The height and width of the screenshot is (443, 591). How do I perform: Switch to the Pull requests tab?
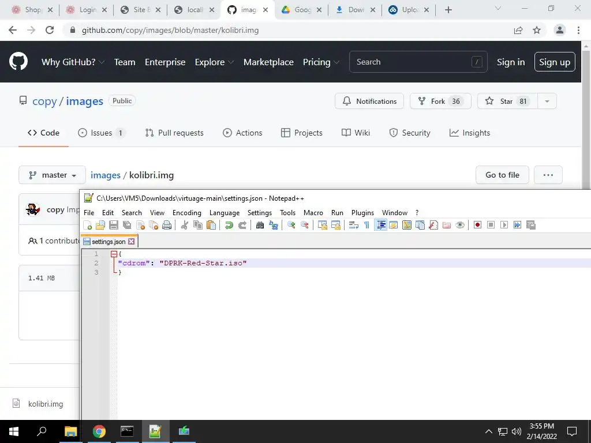tap(174, 133)
